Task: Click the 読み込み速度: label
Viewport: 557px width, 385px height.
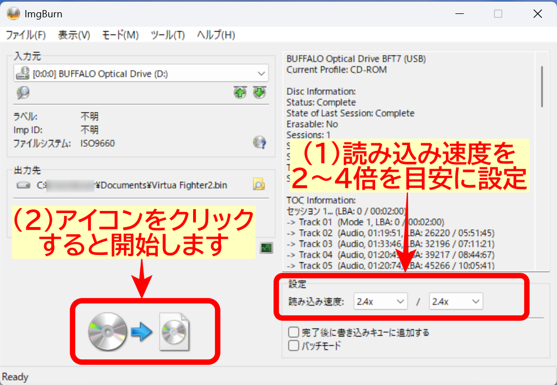Action: (x=316, y=301)
